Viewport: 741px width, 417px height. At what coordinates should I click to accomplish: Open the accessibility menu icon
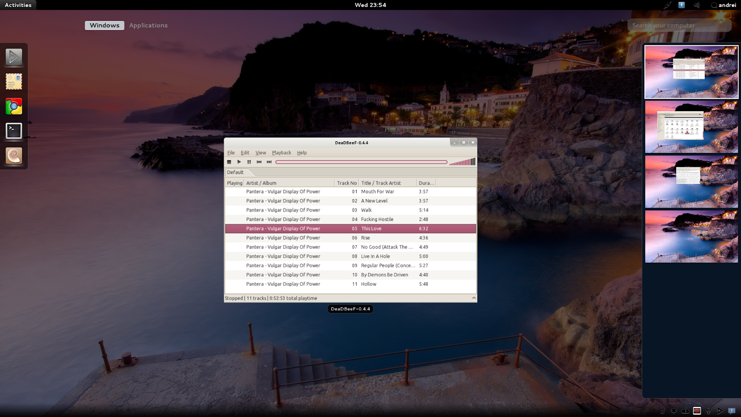pos(682,5)
